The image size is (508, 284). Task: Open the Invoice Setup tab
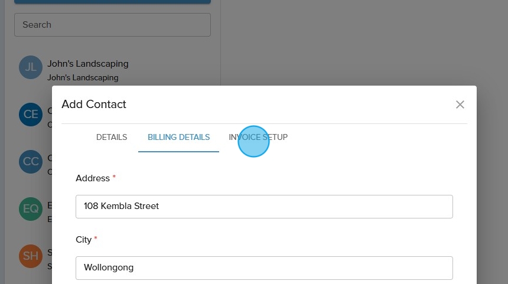click(258, 137)
